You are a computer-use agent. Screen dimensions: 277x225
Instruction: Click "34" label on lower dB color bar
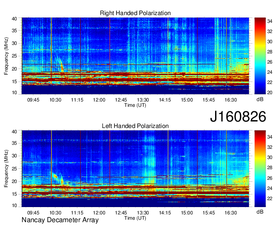[x=270, y=137]
